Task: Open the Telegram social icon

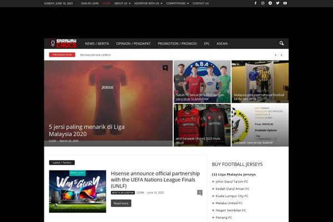Action: [x=270, y=3]
